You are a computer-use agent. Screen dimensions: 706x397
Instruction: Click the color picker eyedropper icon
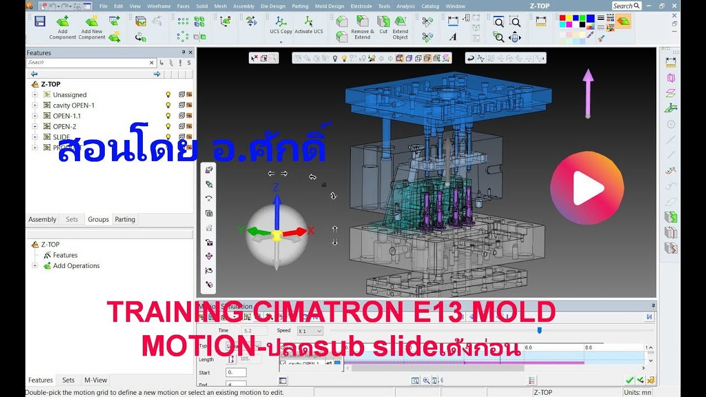(x=590, y=36)
